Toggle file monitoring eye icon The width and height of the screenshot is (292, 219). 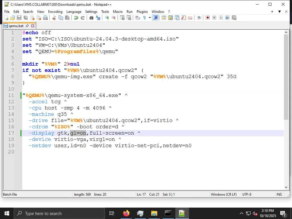pos(199,18)
